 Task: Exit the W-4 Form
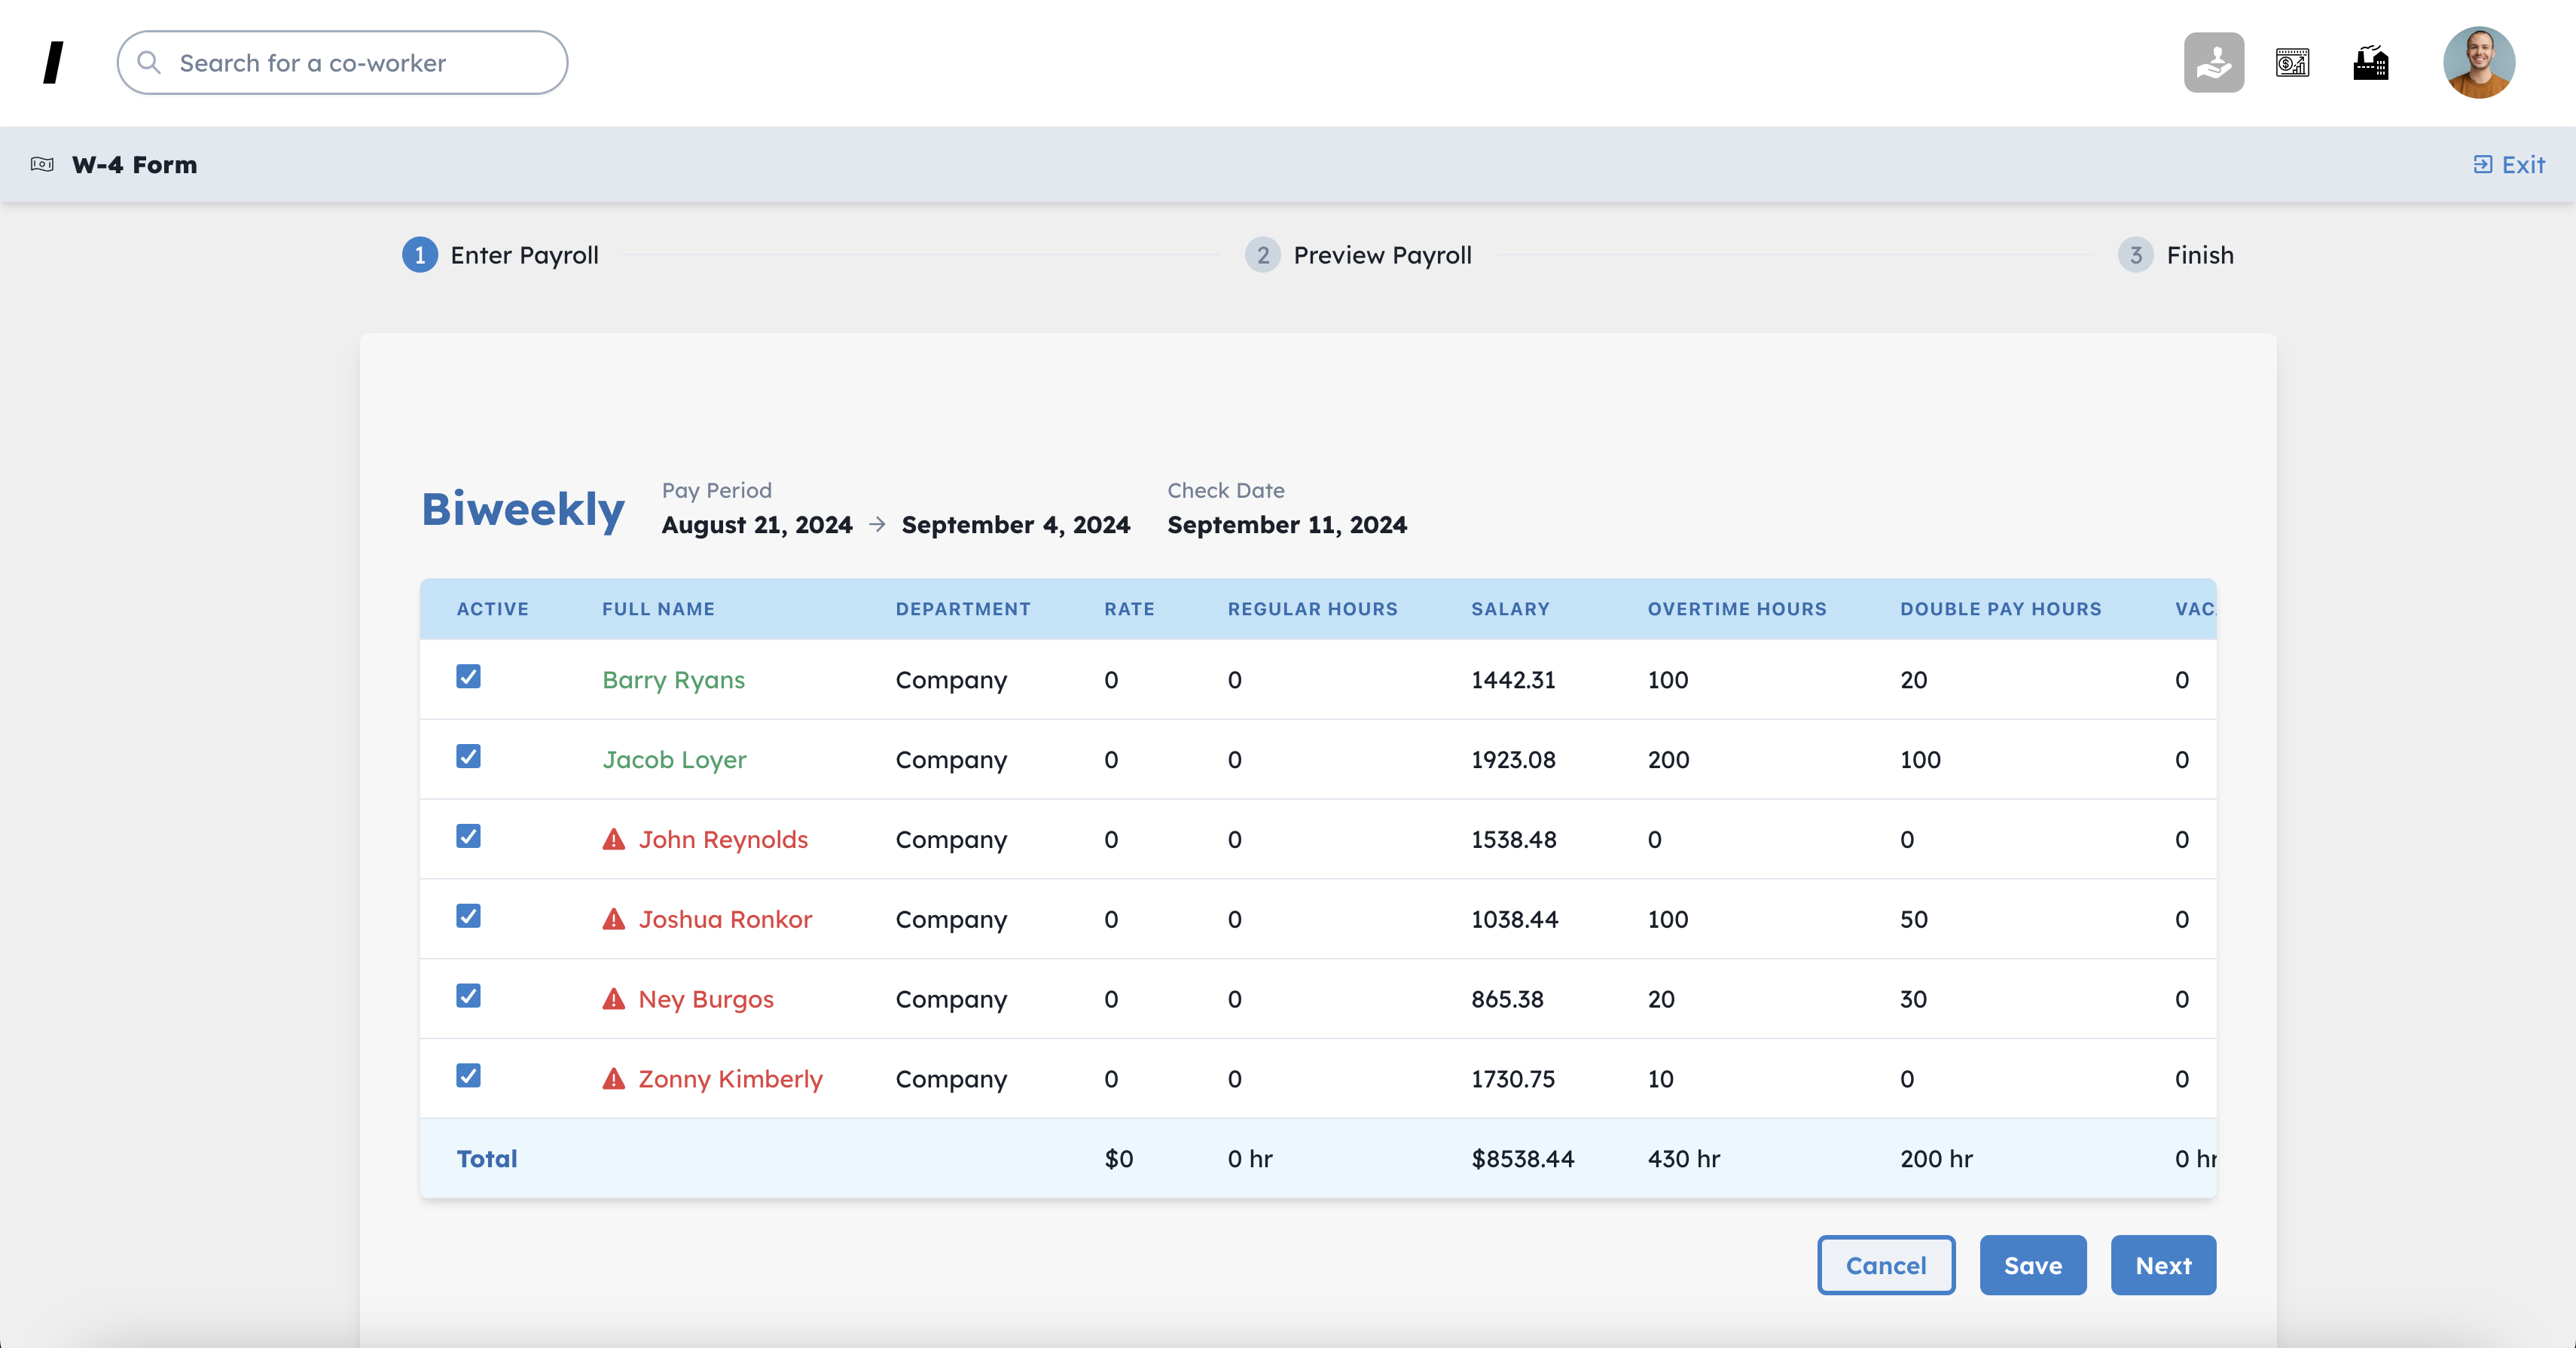click(2509, 165)
